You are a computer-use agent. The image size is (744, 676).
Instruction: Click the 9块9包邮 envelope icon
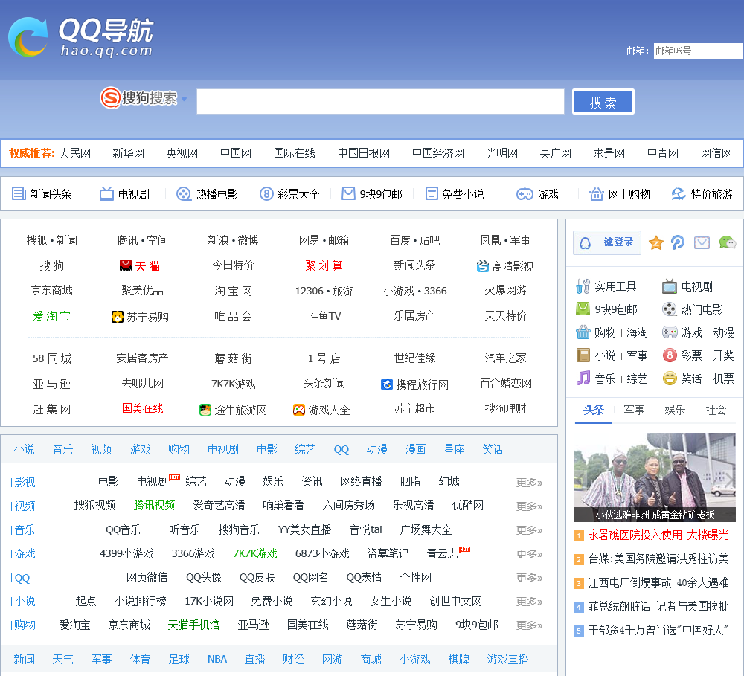pos(349,193)
